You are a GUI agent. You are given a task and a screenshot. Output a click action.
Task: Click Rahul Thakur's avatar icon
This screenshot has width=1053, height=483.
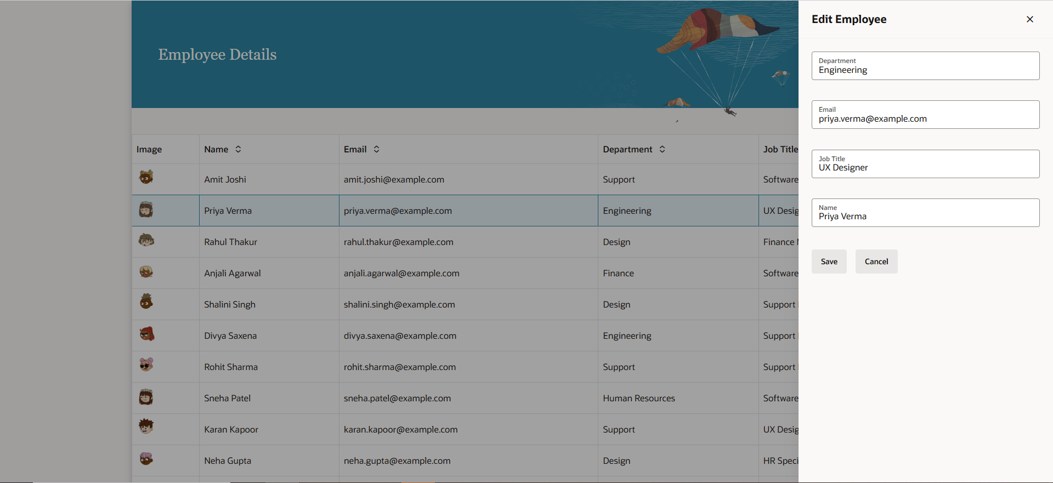[146, 240]
